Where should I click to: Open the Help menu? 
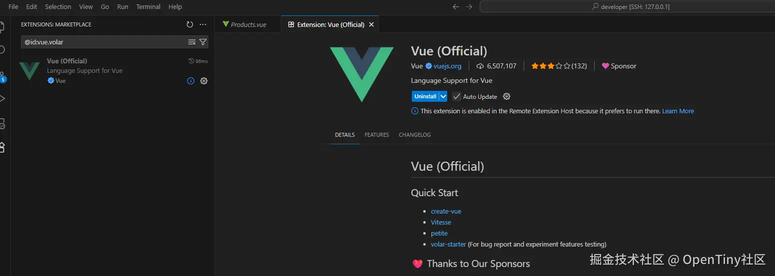[175, 7]
